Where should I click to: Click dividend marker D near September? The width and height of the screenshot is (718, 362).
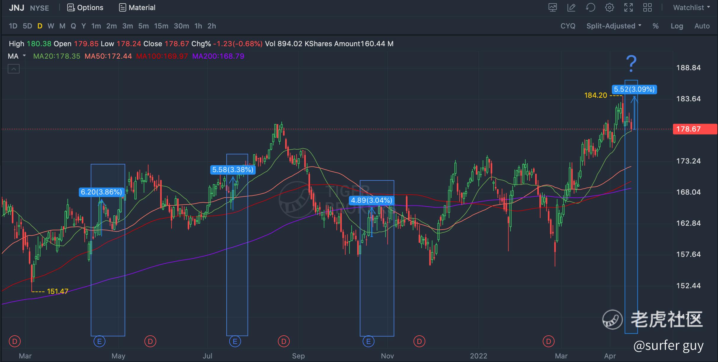[x=284, y=342]
